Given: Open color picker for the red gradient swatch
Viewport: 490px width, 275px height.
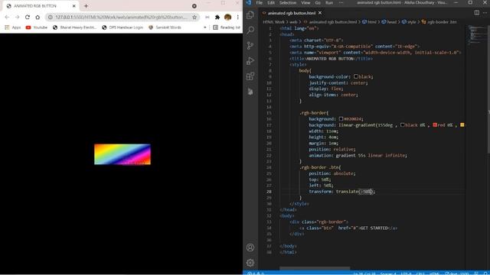Looking at the screenshot, I should (x=435, y=125).
